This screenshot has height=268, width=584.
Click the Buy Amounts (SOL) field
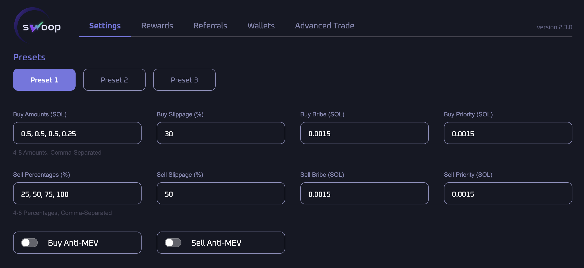pos(77,133)
